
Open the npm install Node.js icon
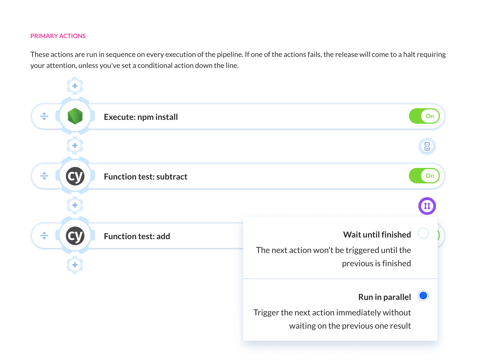75,116
